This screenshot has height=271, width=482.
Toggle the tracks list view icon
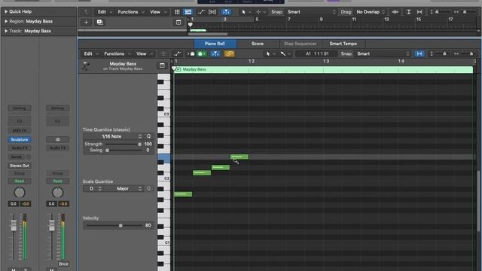coord(188,12)
